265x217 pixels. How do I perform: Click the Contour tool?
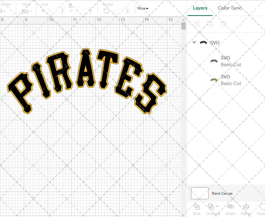point(261,210)
